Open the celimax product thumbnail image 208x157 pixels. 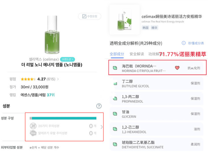coord(125,19)
